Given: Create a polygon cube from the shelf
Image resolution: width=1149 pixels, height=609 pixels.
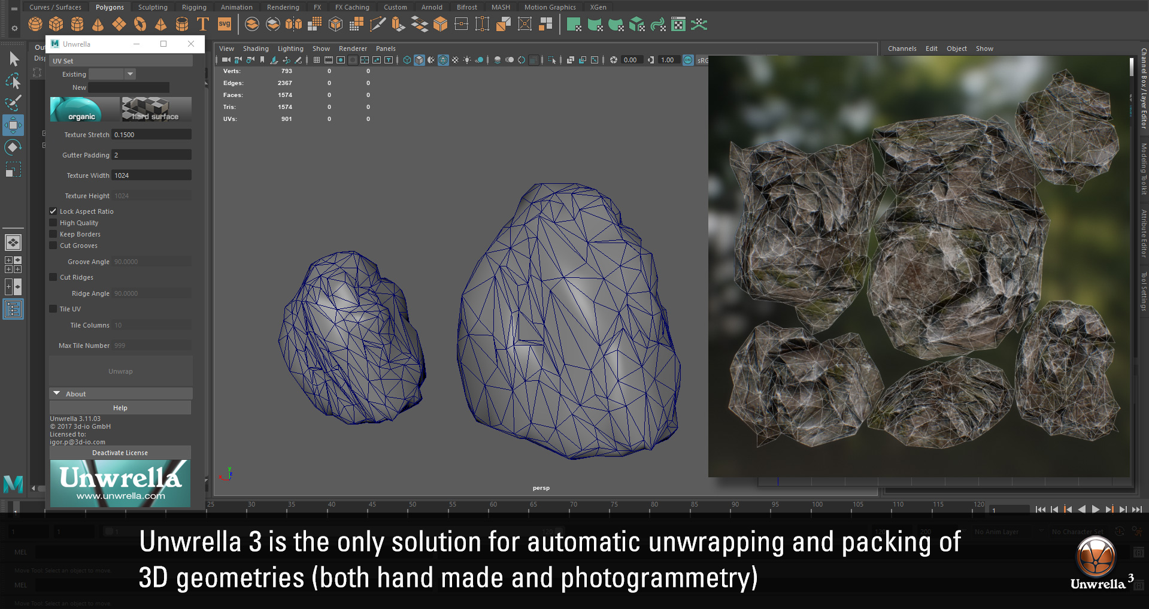Looking at the screenshot, I should [56, 24].
